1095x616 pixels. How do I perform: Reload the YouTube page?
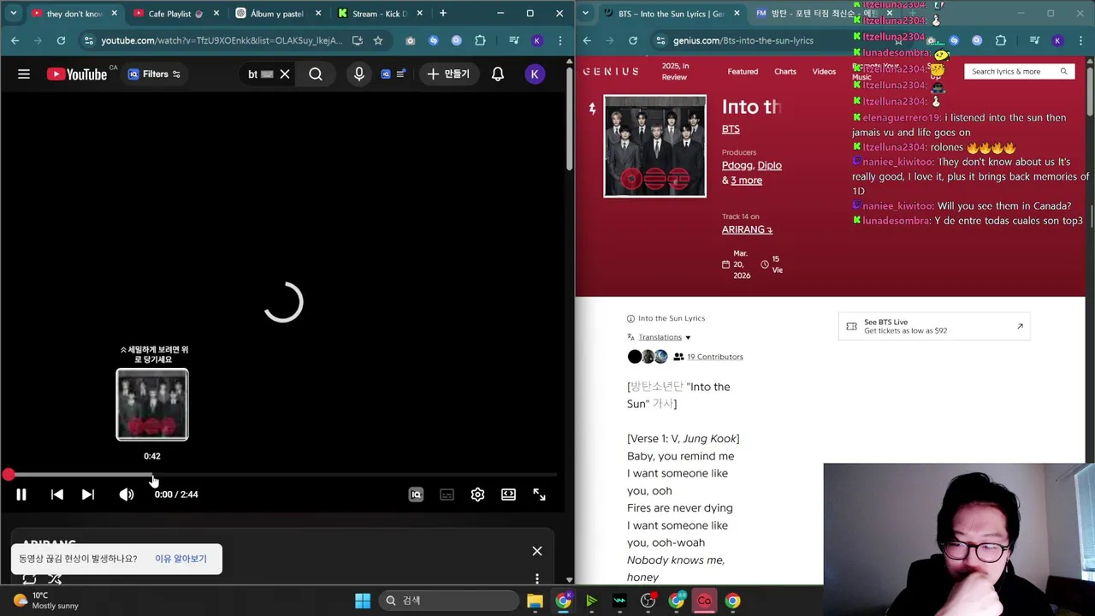click(61, 40)
